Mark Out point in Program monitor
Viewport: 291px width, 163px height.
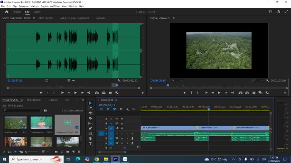(197, 92)
